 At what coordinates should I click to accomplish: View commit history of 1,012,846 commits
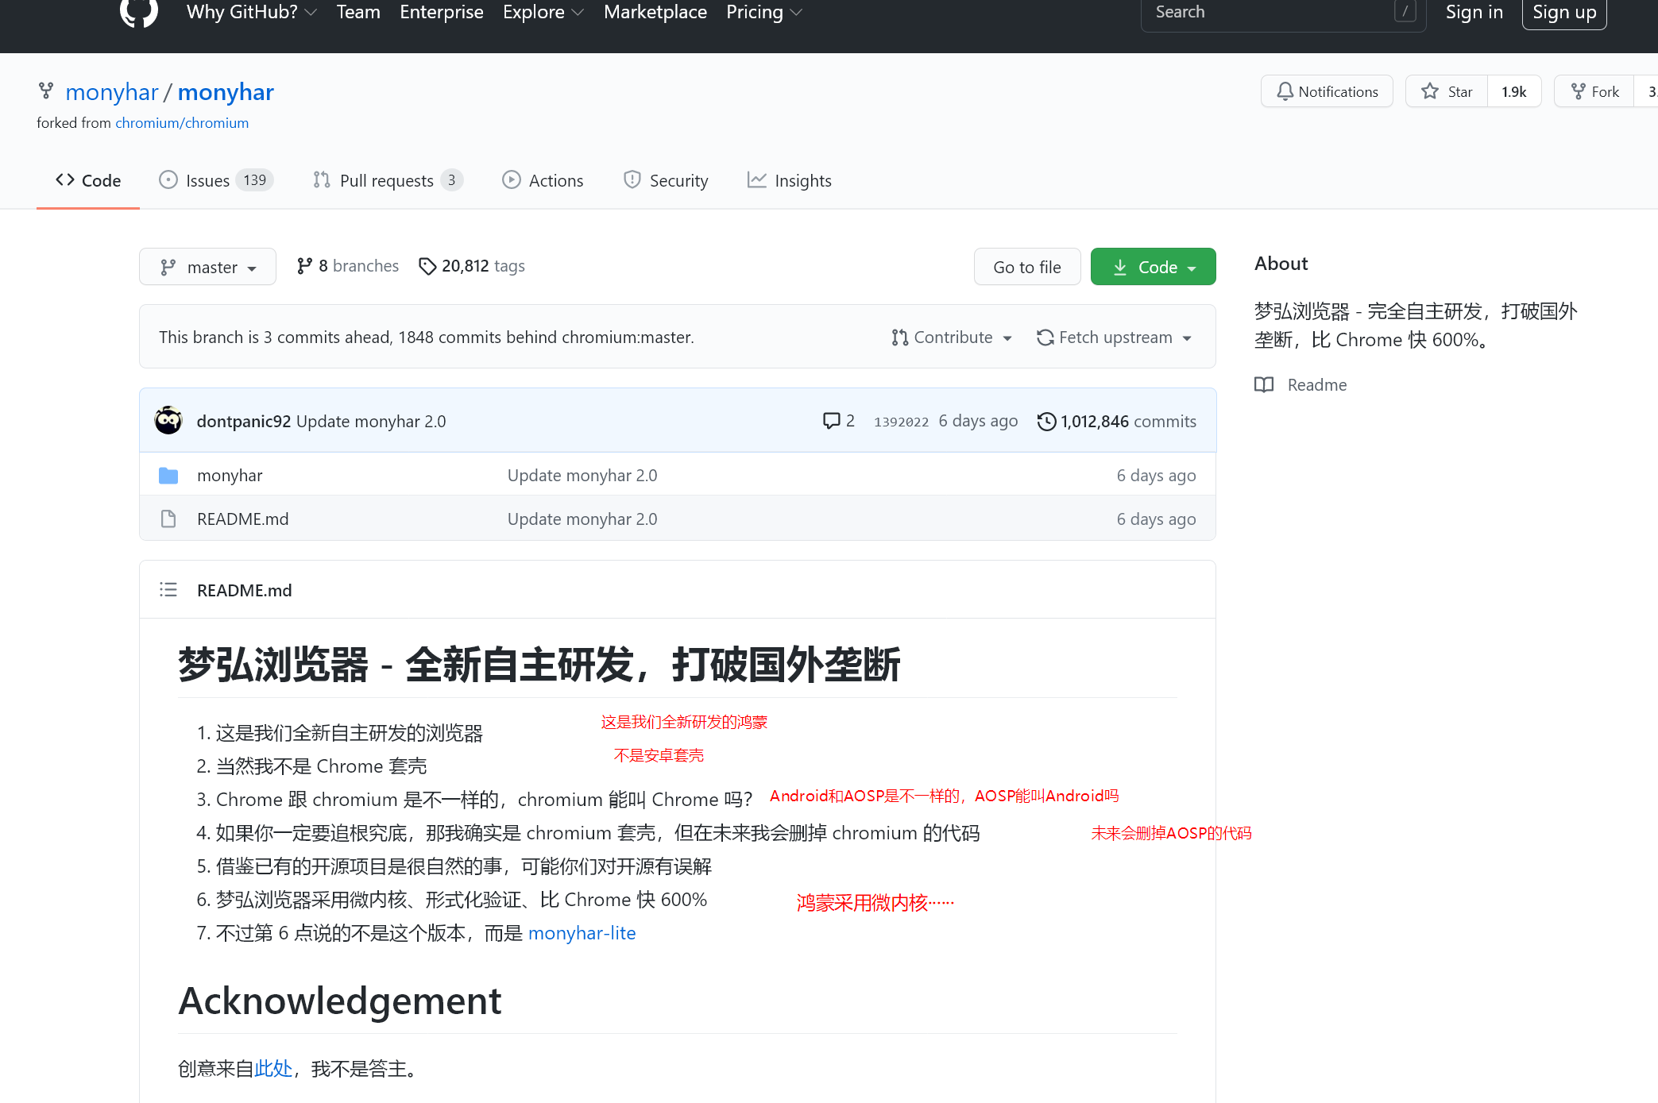tap(1115, 421)
